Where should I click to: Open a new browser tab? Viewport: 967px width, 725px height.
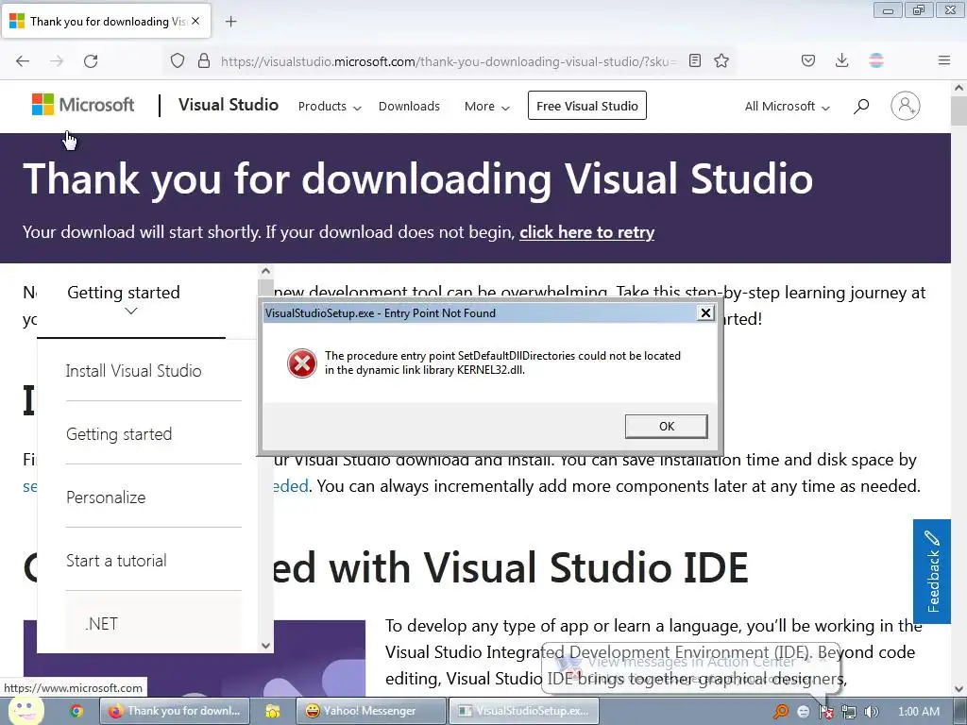pos(231,22)
